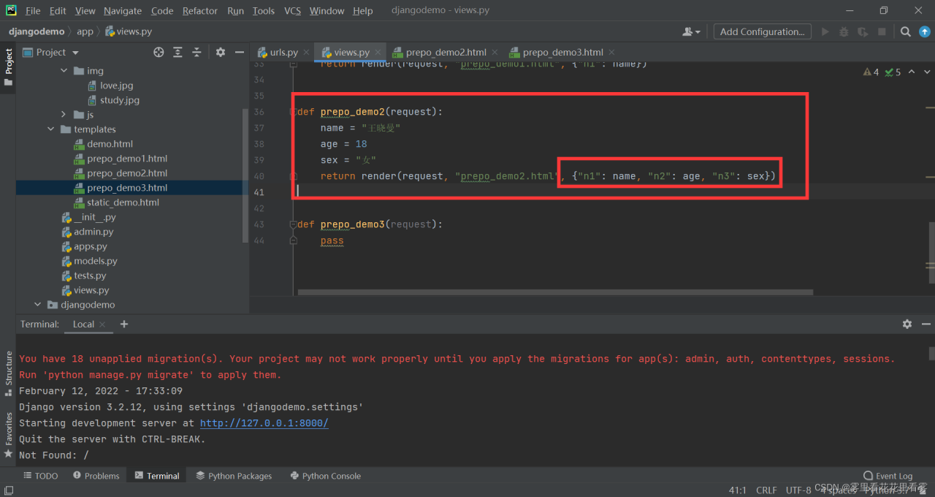935x497 pixels.
Task: Open the http://127.0.0.1:8000/ server link
Action: click(x=264, y=423)
